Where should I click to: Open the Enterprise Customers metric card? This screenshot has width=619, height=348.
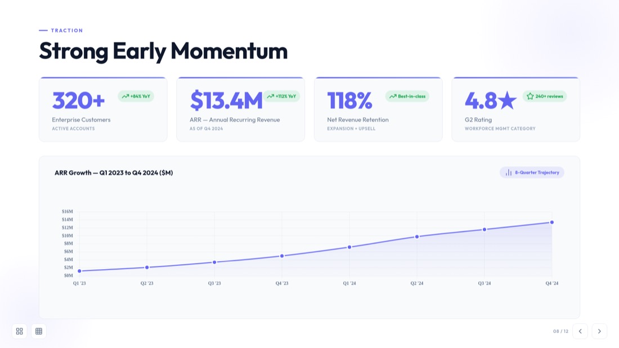[x=103, y=109]
